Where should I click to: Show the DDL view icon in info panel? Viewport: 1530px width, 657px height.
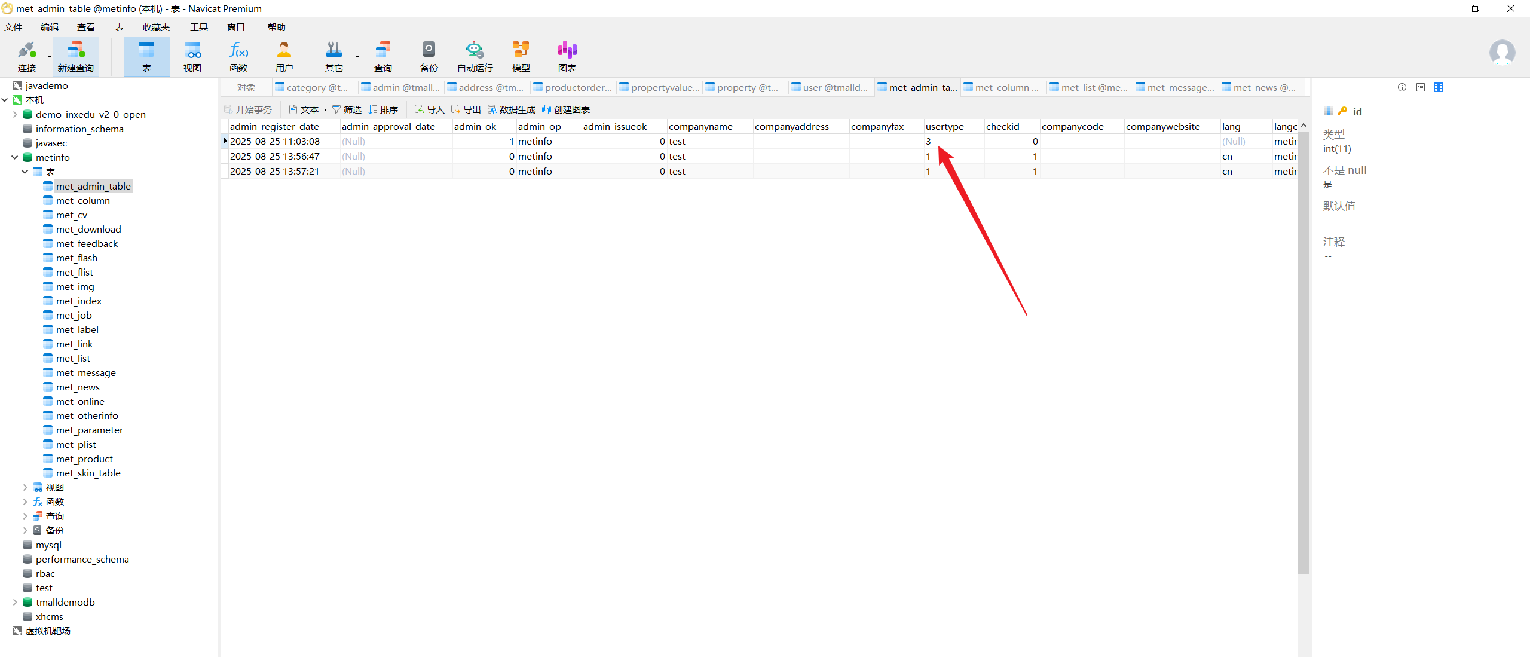click(1421, 87)
